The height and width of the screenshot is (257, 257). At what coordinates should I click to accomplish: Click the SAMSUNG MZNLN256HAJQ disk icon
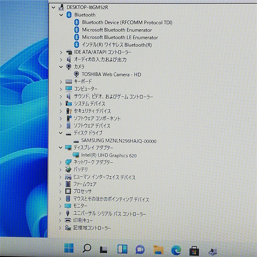click(x=76, y=141)
